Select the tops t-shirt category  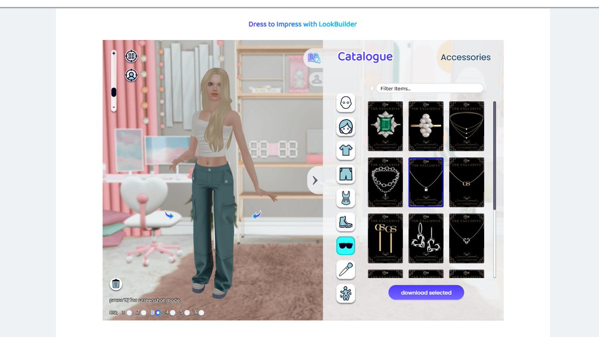(x=345, y=150)
